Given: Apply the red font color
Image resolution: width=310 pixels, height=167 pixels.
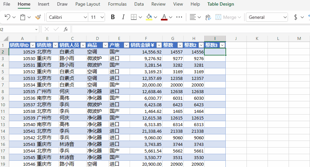Looking at the screenshot, I should 164,17.
